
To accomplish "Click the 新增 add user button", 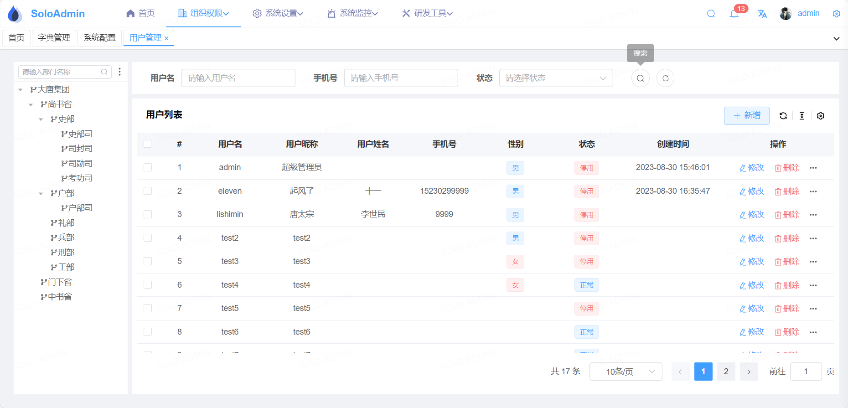I will (746, 116).
